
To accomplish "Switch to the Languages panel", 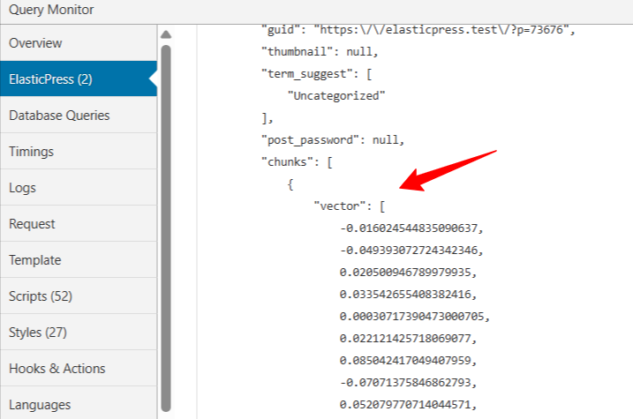I will tap(40, 405).
